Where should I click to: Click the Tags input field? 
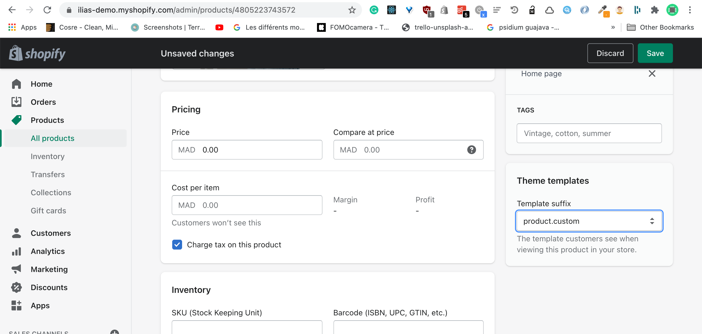(x=589, y=133)
